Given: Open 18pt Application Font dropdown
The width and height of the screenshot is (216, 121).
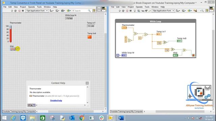Looking at the screenshot, I should 163,11.
